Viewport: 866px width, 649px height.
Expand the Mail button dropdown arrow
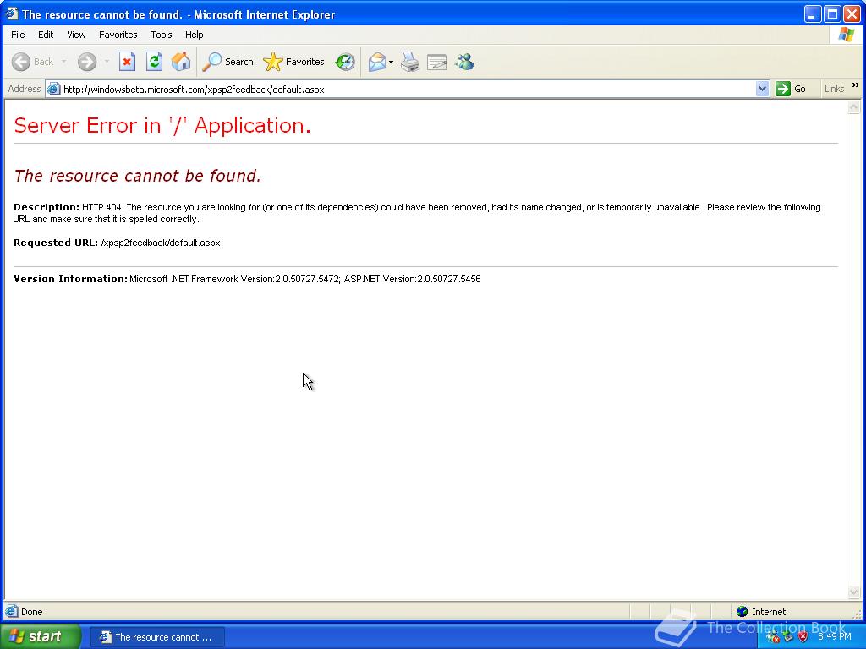391,62
